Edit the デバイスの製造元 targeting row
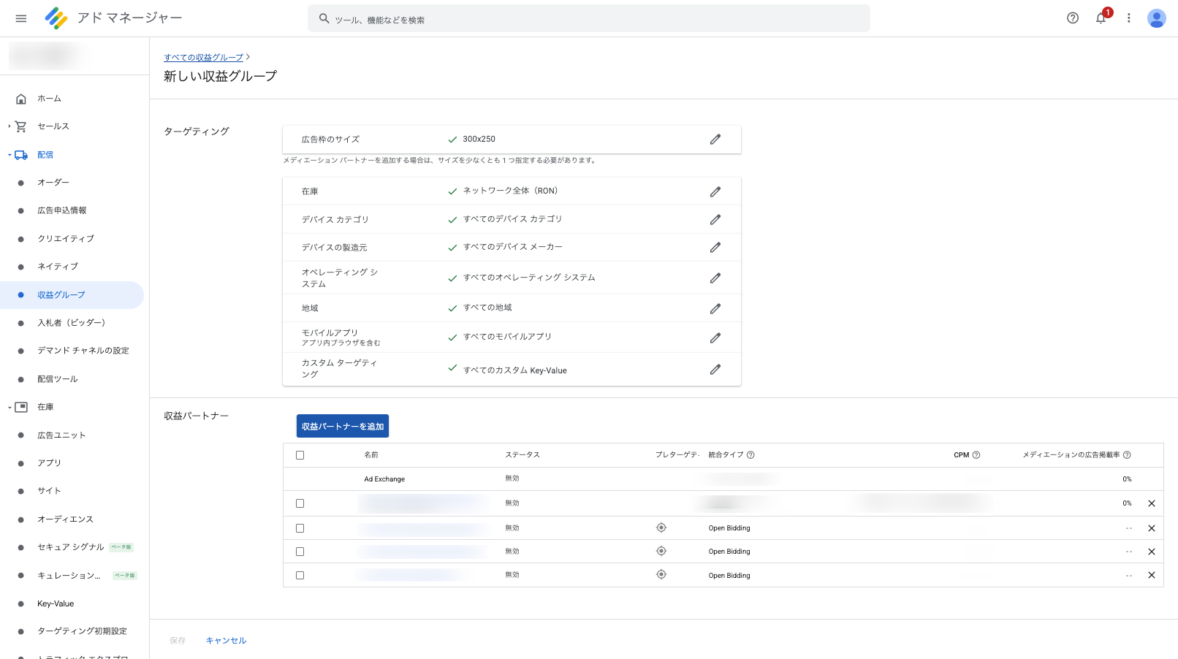This screenshot has width=1178, height=659. coord(715,247)
